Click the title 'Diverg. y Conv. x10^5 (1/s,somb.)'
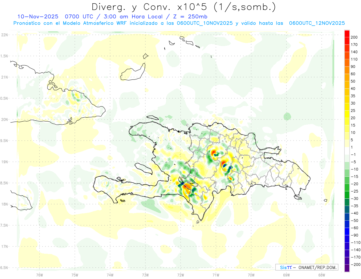361x279 pixels. click(184, 7)
